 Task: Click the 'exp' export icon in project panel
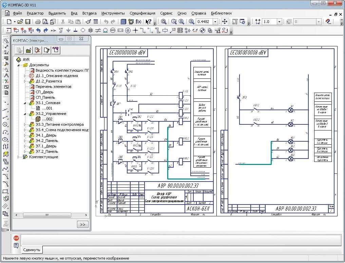click(x=55, y=50)
